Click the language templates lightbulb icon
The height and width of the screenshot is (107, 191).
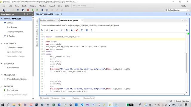tap(92, 30)
